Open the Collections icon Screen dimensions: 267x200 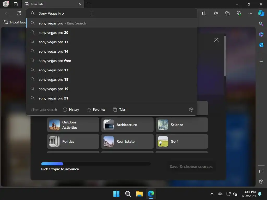227,13
